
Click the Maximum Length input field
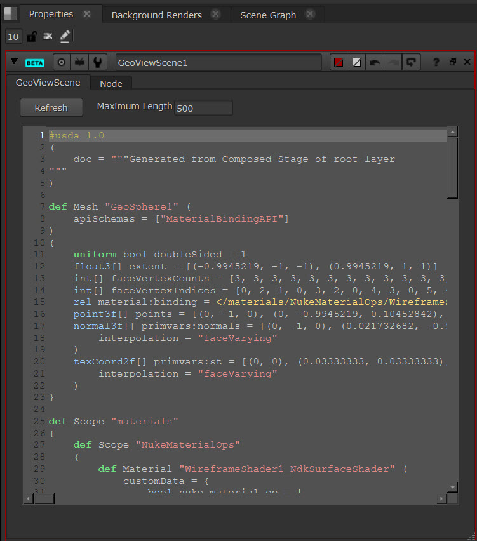(x=203, y=108)
